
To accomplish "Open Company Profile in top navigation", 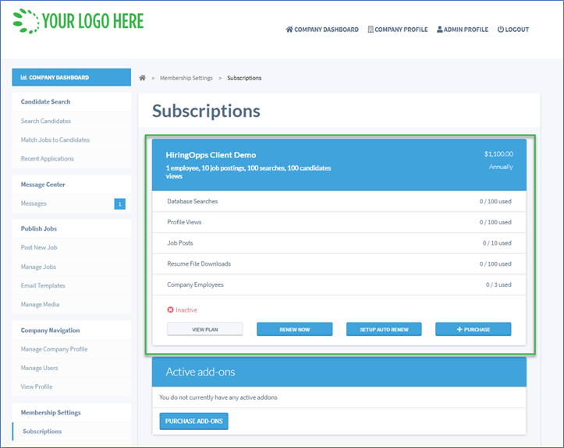I will click(x=397, y=30).
